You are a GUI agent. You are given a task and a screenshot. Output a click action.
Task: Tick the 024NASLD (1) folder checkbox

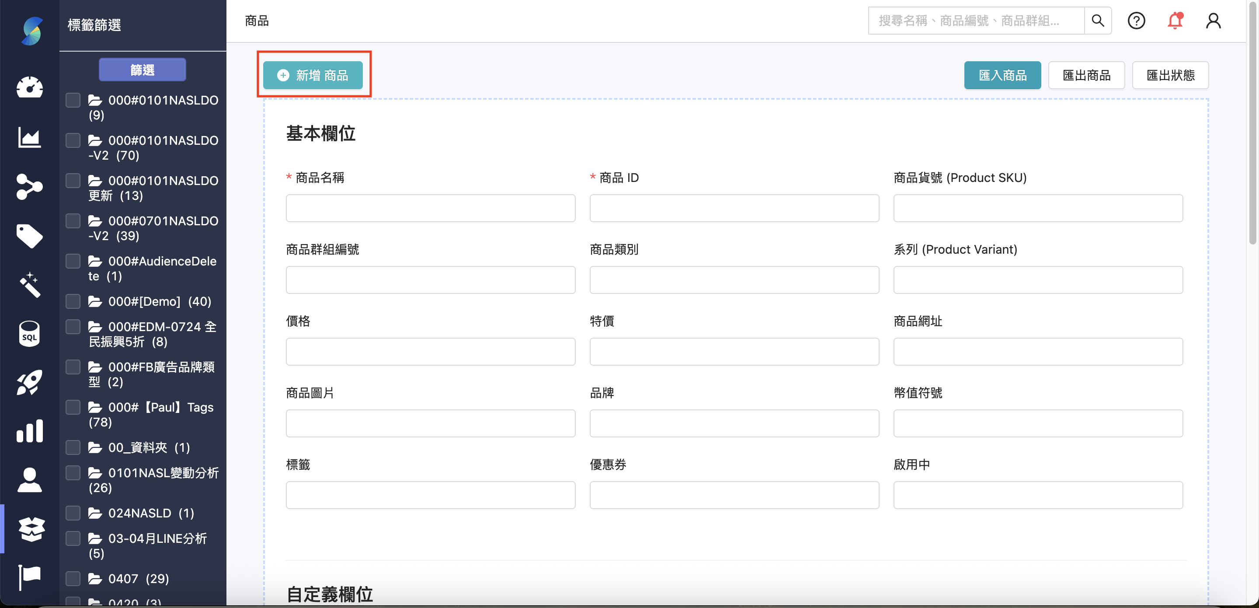point(73,513)
